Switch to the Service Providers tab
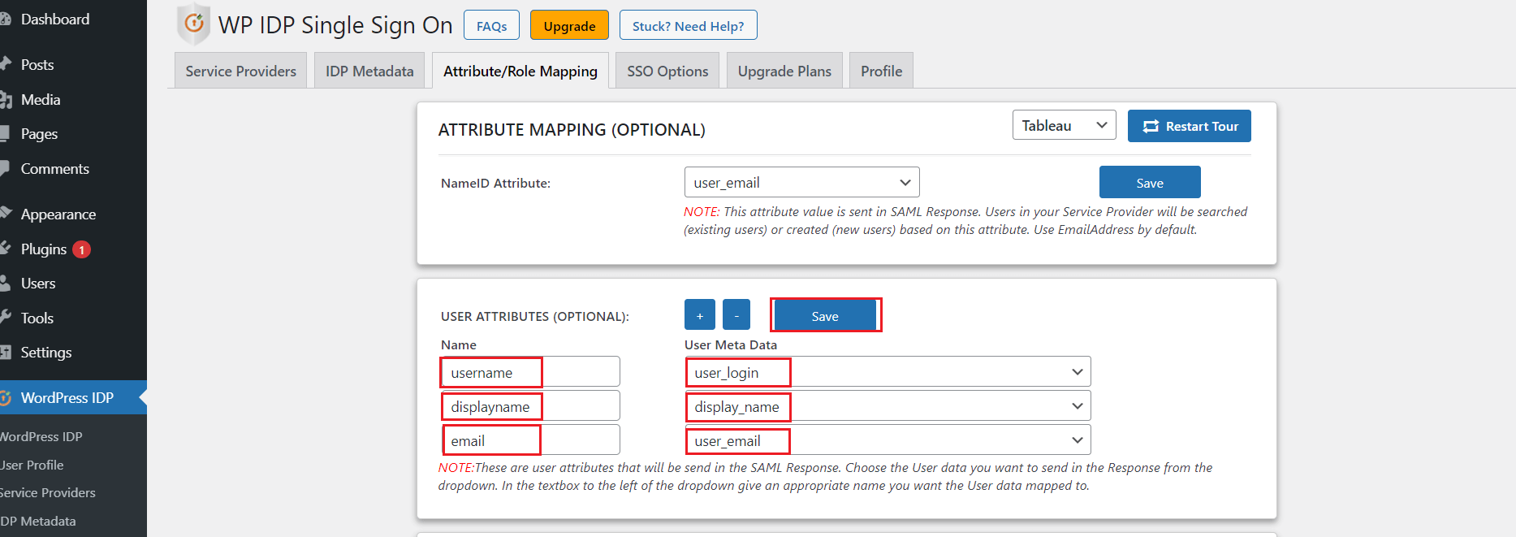 coord(240,71)
